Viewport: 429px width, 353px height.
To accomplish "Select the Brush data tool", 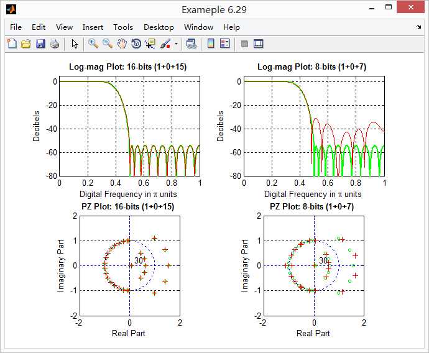I will tap(165, 44).
